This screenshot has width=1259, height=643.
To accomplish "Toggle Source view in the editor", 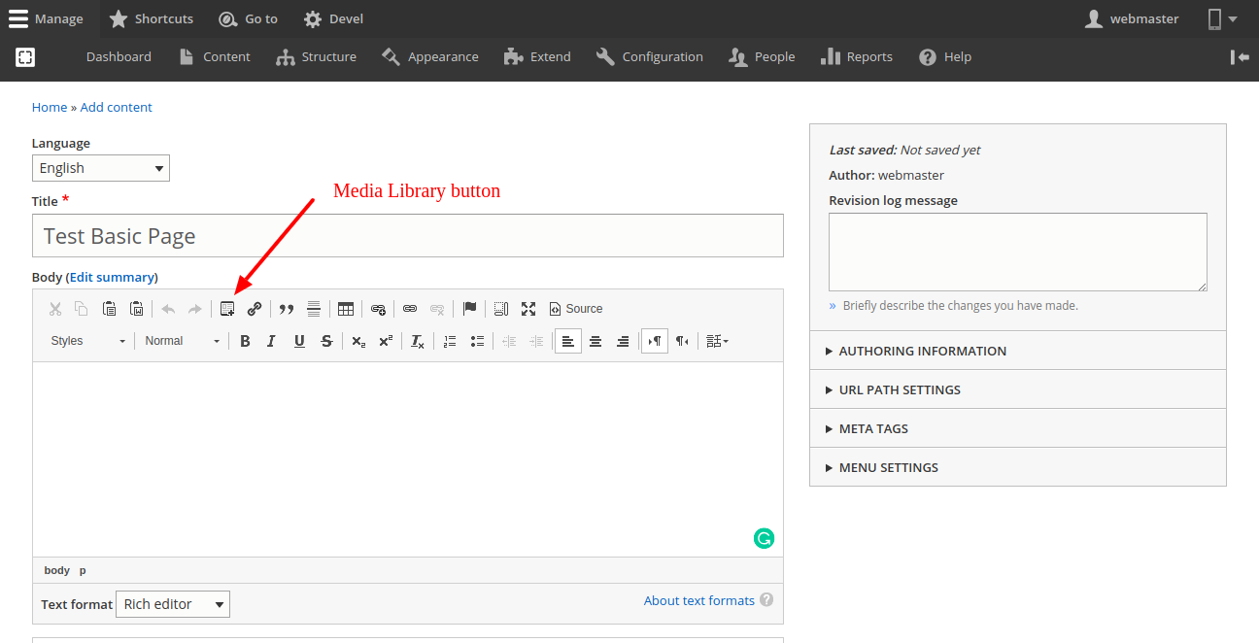I will tap(576, 309).
